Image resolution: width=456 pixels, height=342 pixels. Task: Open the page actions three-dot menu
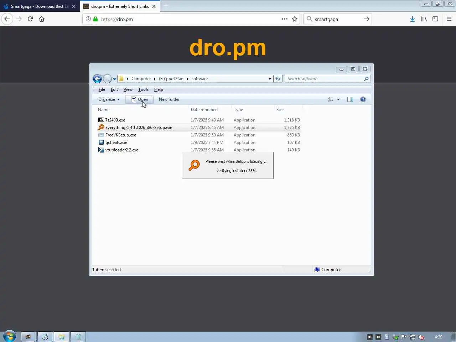(x=284, y=19)
